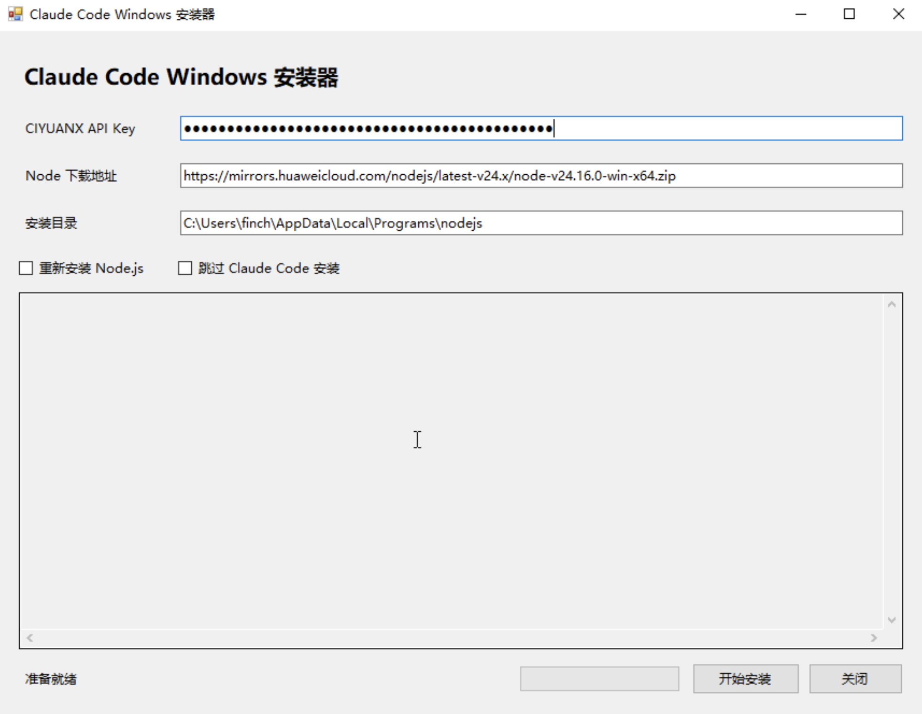This screenshot has height=714, width=922.
Task: Minimize the installer window
Action: (x=801, y=14)
